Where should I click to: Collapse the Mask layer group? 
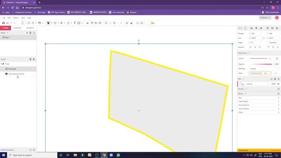[1, 64]
